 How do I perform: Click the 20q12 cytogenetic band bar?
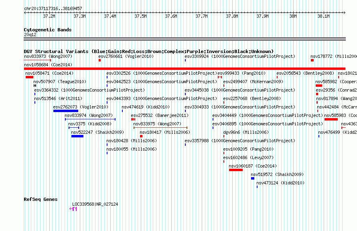(x=185, y=39)
